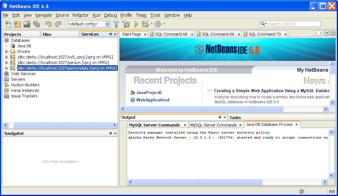
Task: Expand the Drivers folder node
Action: (6, 51)
